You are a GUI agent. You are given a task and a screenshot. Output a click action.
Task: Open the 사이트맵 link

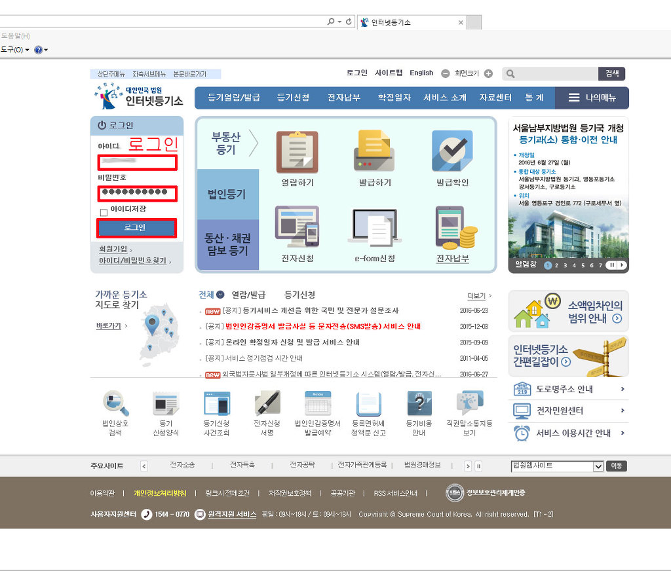(x=389, y=73)
